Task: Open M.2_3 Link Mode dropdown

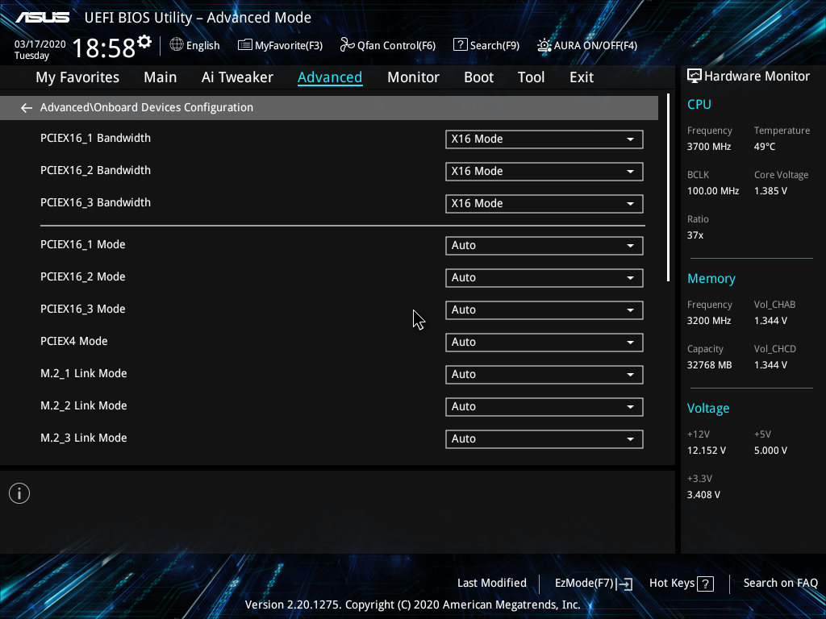Action: click(544, 439)
